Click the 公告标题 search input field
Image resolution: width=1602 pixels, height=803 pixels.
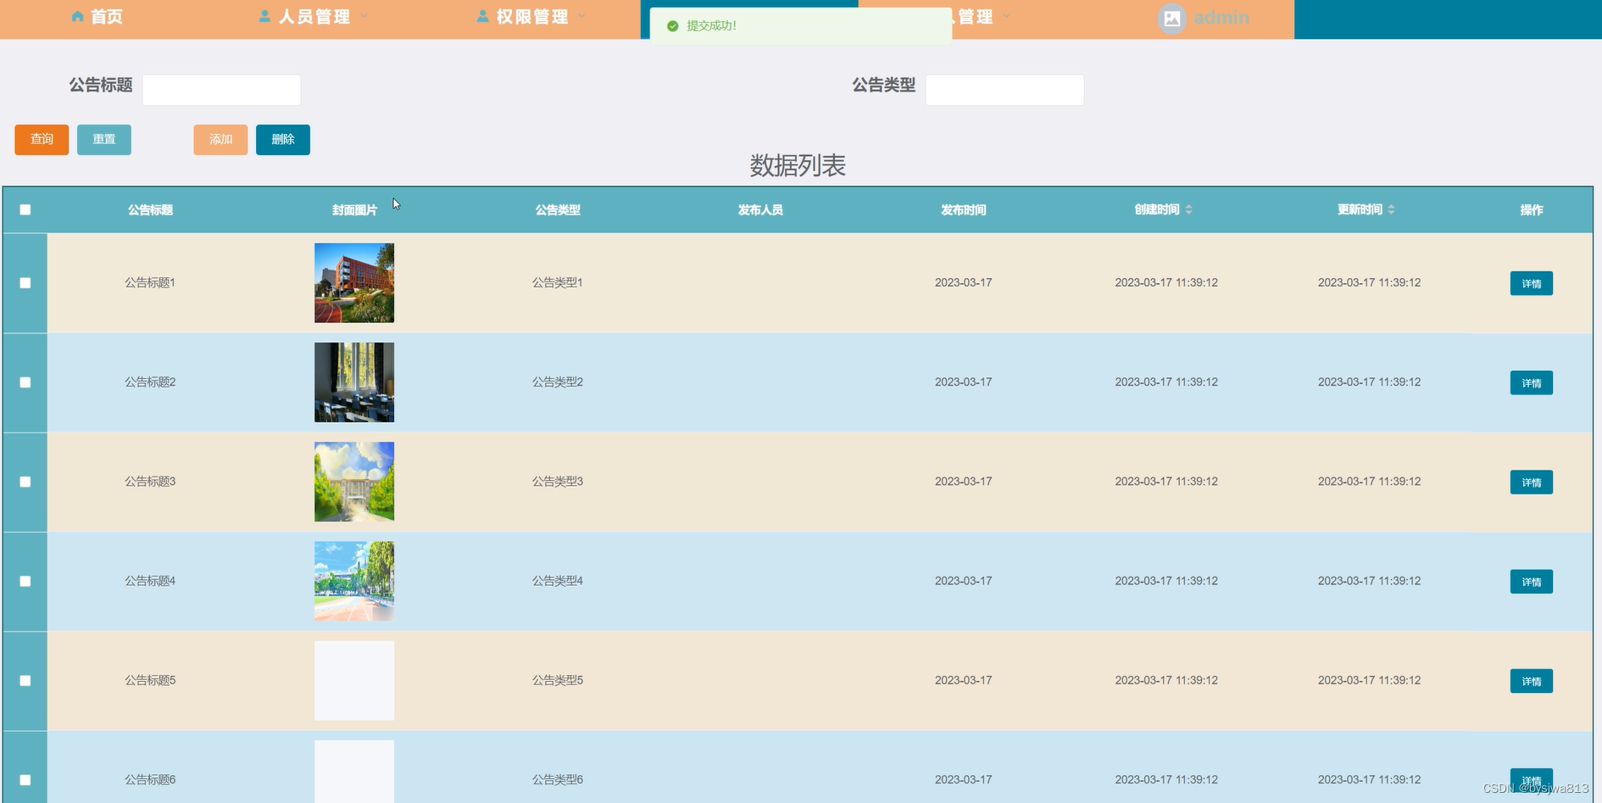[x=221, y=90]
